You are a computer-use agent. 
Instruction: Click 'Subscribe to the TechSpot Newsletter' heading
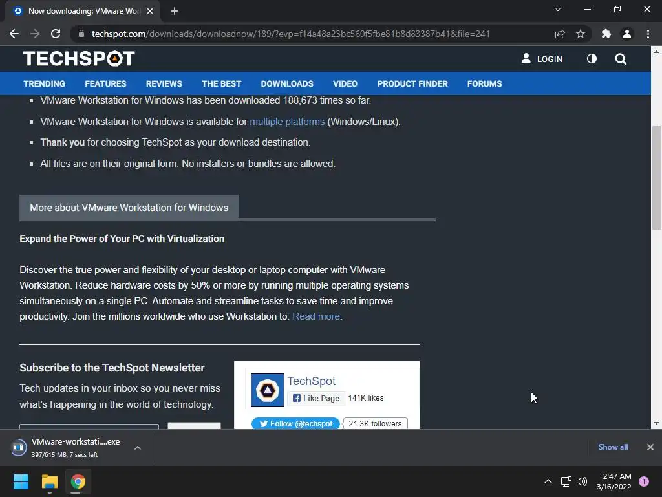[112, 368]
